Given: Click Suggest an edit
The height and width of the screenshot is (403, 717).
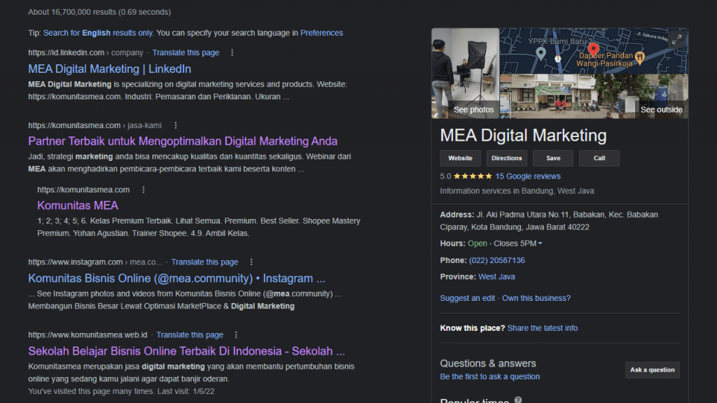Looking at the screenshot, I should pyautogui.click(x=467, y=298).
